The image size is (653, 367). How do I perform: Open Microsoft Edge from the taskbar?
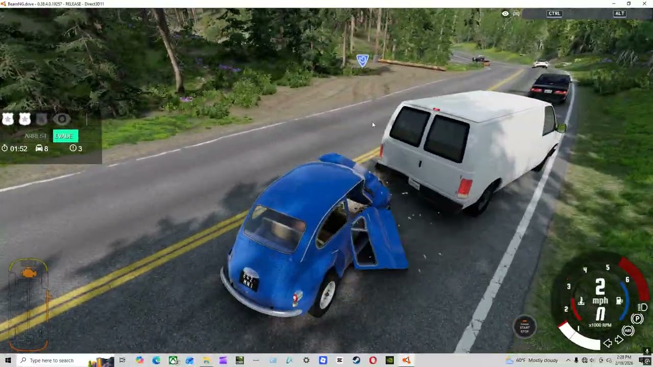pos(157,360)
